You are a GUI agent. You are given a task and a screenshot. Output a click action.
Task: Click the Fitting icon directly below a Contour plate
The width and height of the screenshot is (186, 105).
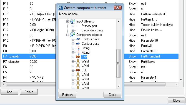point(78,48)
